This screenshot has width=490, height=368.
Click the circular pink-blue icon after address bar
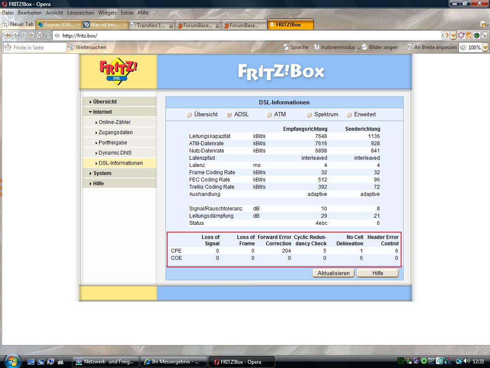tap(461, 35)
